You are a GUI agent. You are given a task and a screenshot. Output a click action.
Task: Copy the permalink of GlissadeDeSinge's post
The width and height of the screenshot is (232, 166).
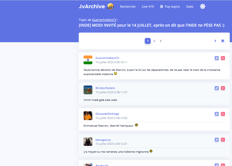click(217, 114)
